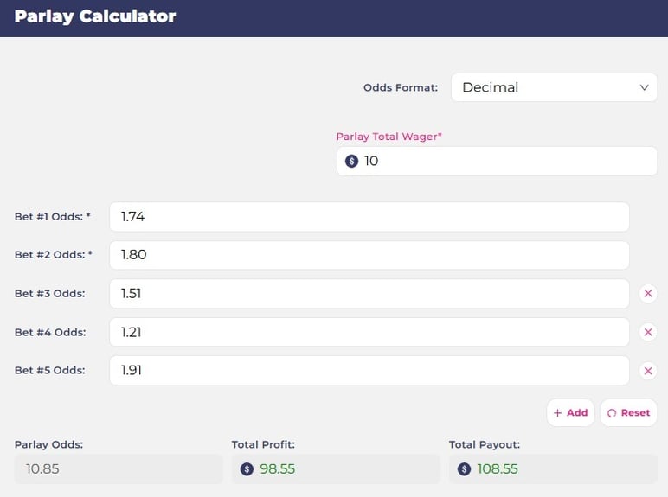The image size is (668, 497).
Task: Click the Parlay Odds result box showing 10.85
Action: 119,469
